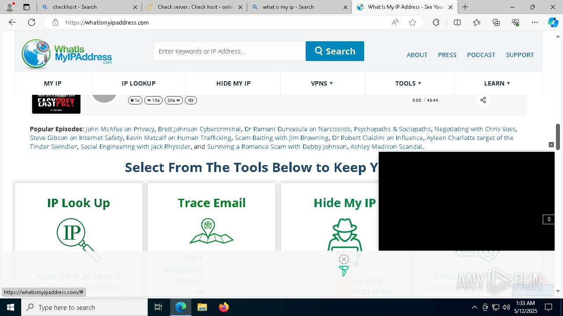Open Tab actions menu
This screenshot has height=316, width=563.
[x=26, y=7]
